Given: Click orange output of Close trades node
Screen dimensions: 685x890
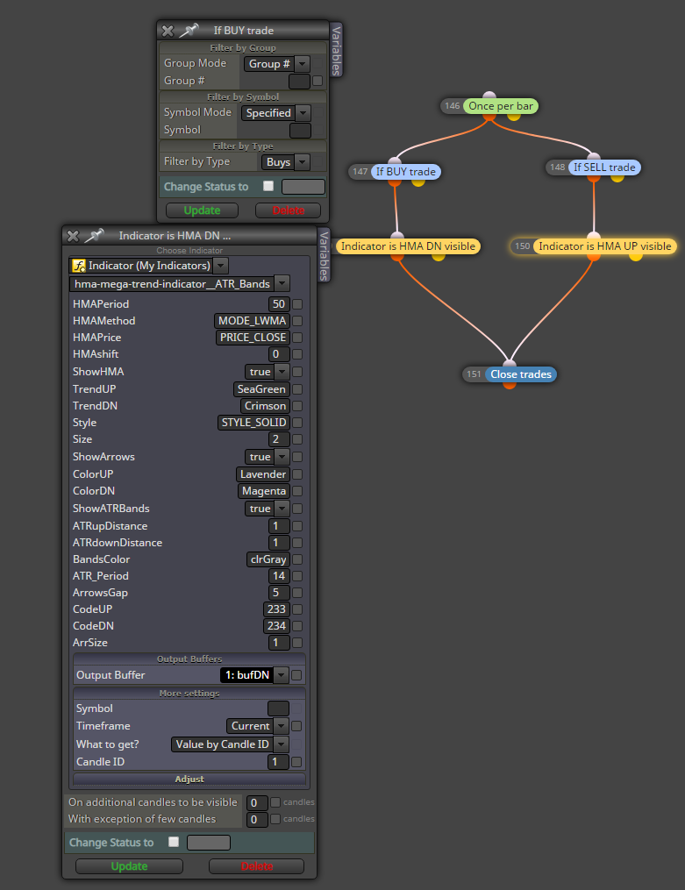Looking at the screenshot, I should pos(510,386).
